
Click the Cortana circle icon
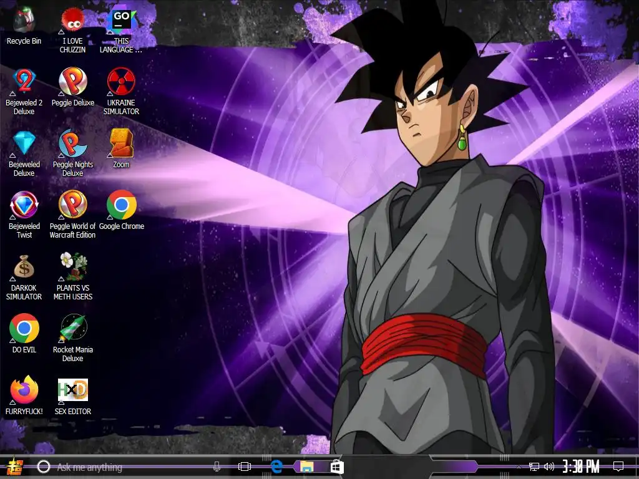pyautogui.click(x=43, y=467)
